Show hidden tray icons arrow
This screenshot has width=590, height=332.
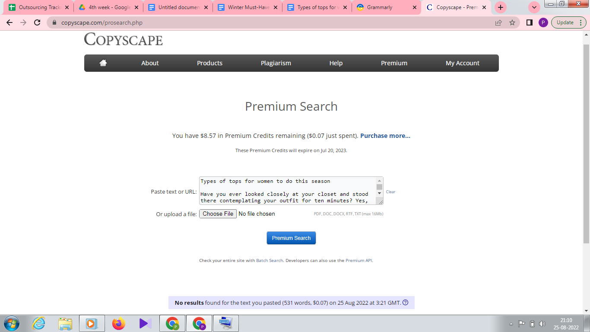click(x=511, y=324)
